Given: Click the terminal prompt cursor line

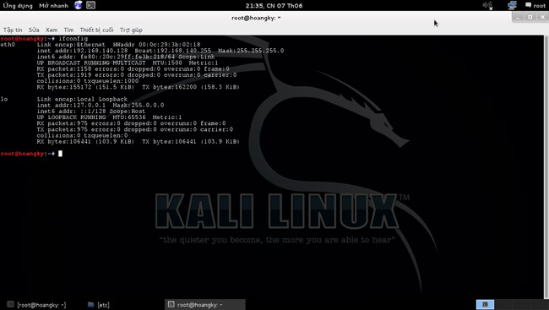Looking at the screenshot, I should [x=31, y=154].
